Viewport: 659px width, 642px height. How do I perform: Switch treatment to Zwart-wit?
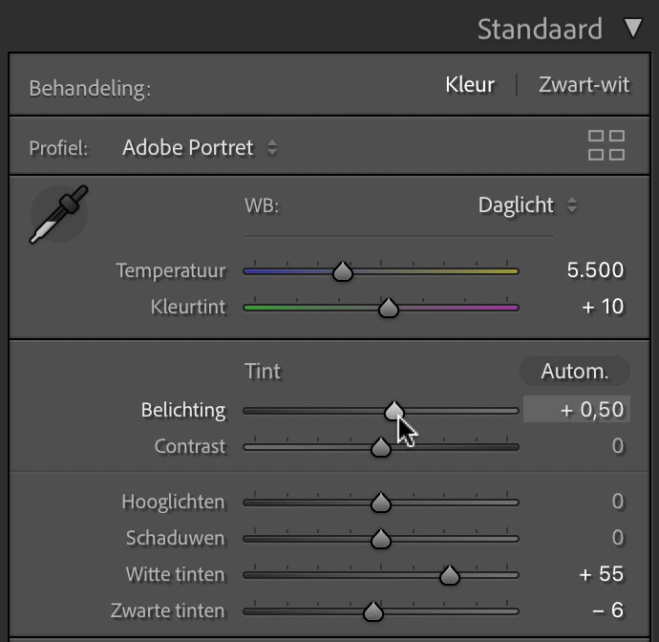pyautogui.click(x=584, y=84)
